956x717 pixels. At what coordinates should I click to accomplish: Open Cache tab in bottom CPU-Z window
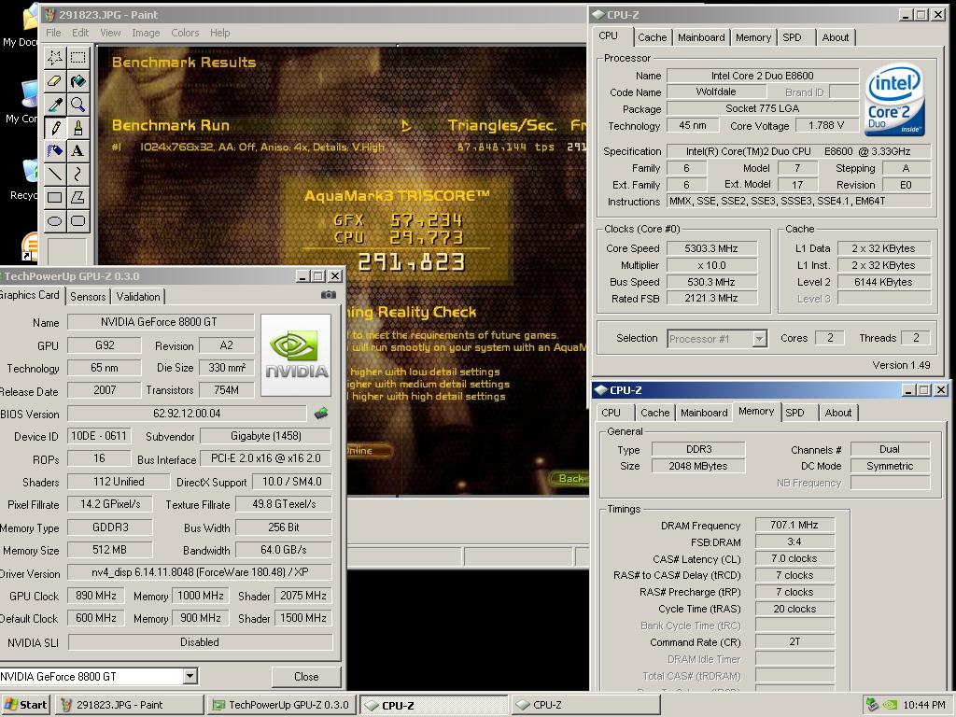655,413
